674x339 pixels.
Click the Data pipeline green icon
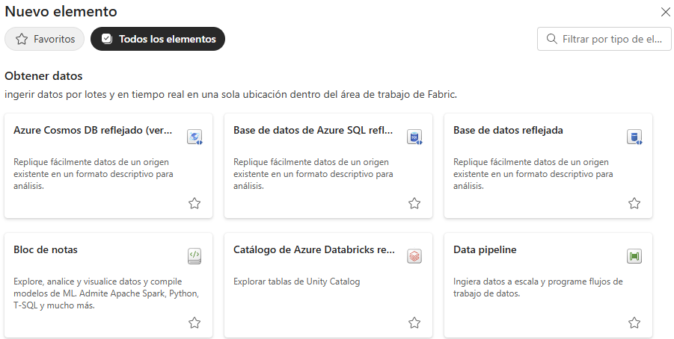coord(634,256)
